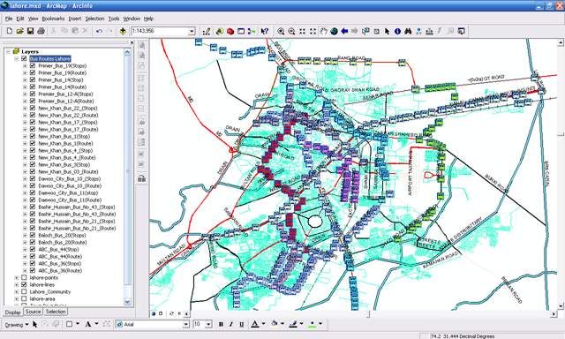Toggle Primier_Bus_19(Stops) layer checkbox
Screen dimensions: 565x339
[33, 65]
